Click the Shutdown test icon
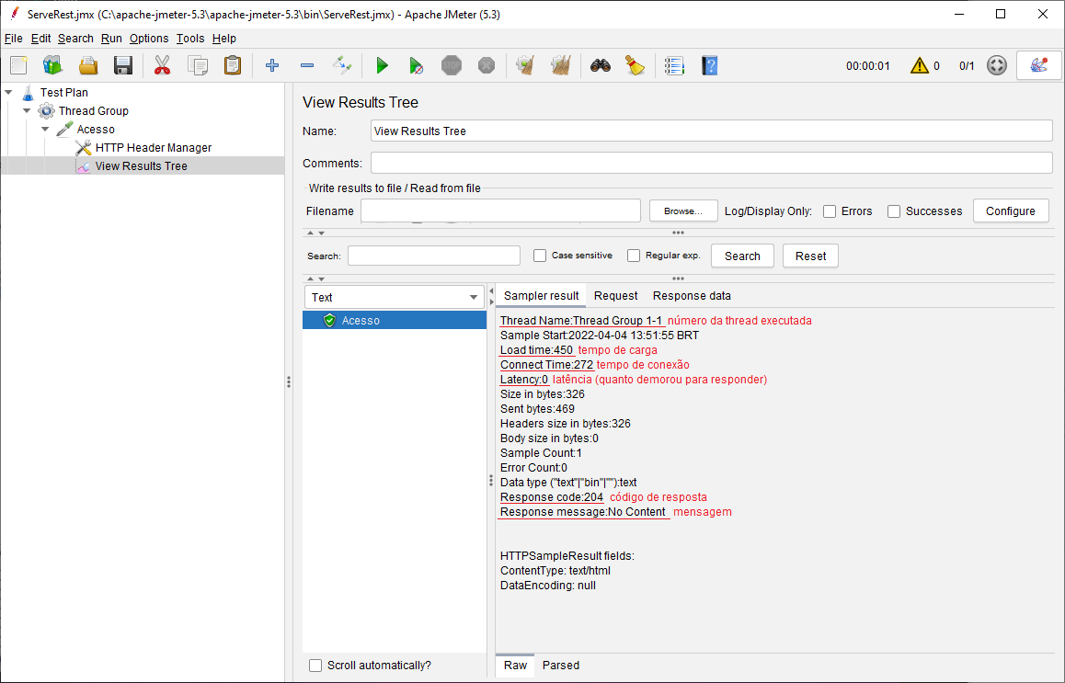This screenshot has width=1065, height=683. click(487, 66)
